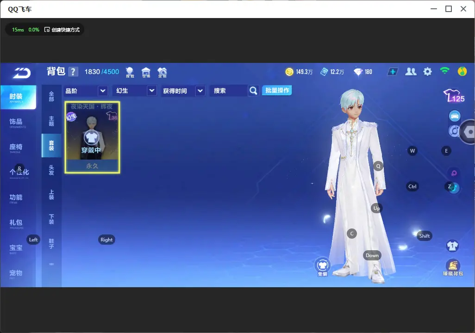
Task: Select the 夜染天国·辉夜 outfit card
Action: pyautogui.click(x=93, y=137)
